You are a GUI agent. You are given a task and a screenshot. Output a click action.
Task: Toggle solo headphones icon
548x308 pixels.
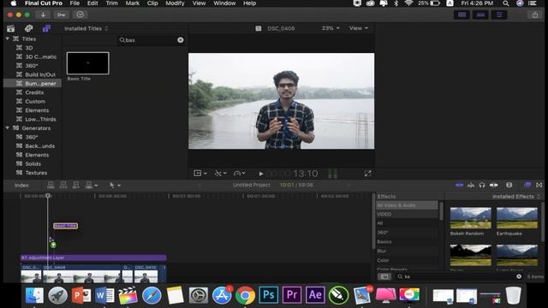pyautogui.click(x=482, y=185)
